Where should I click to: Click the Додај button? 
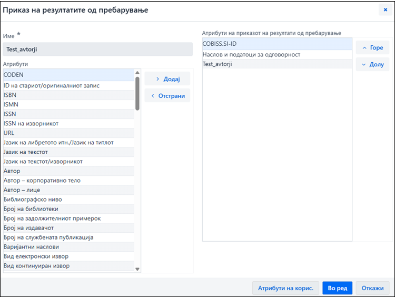point(167,79)
